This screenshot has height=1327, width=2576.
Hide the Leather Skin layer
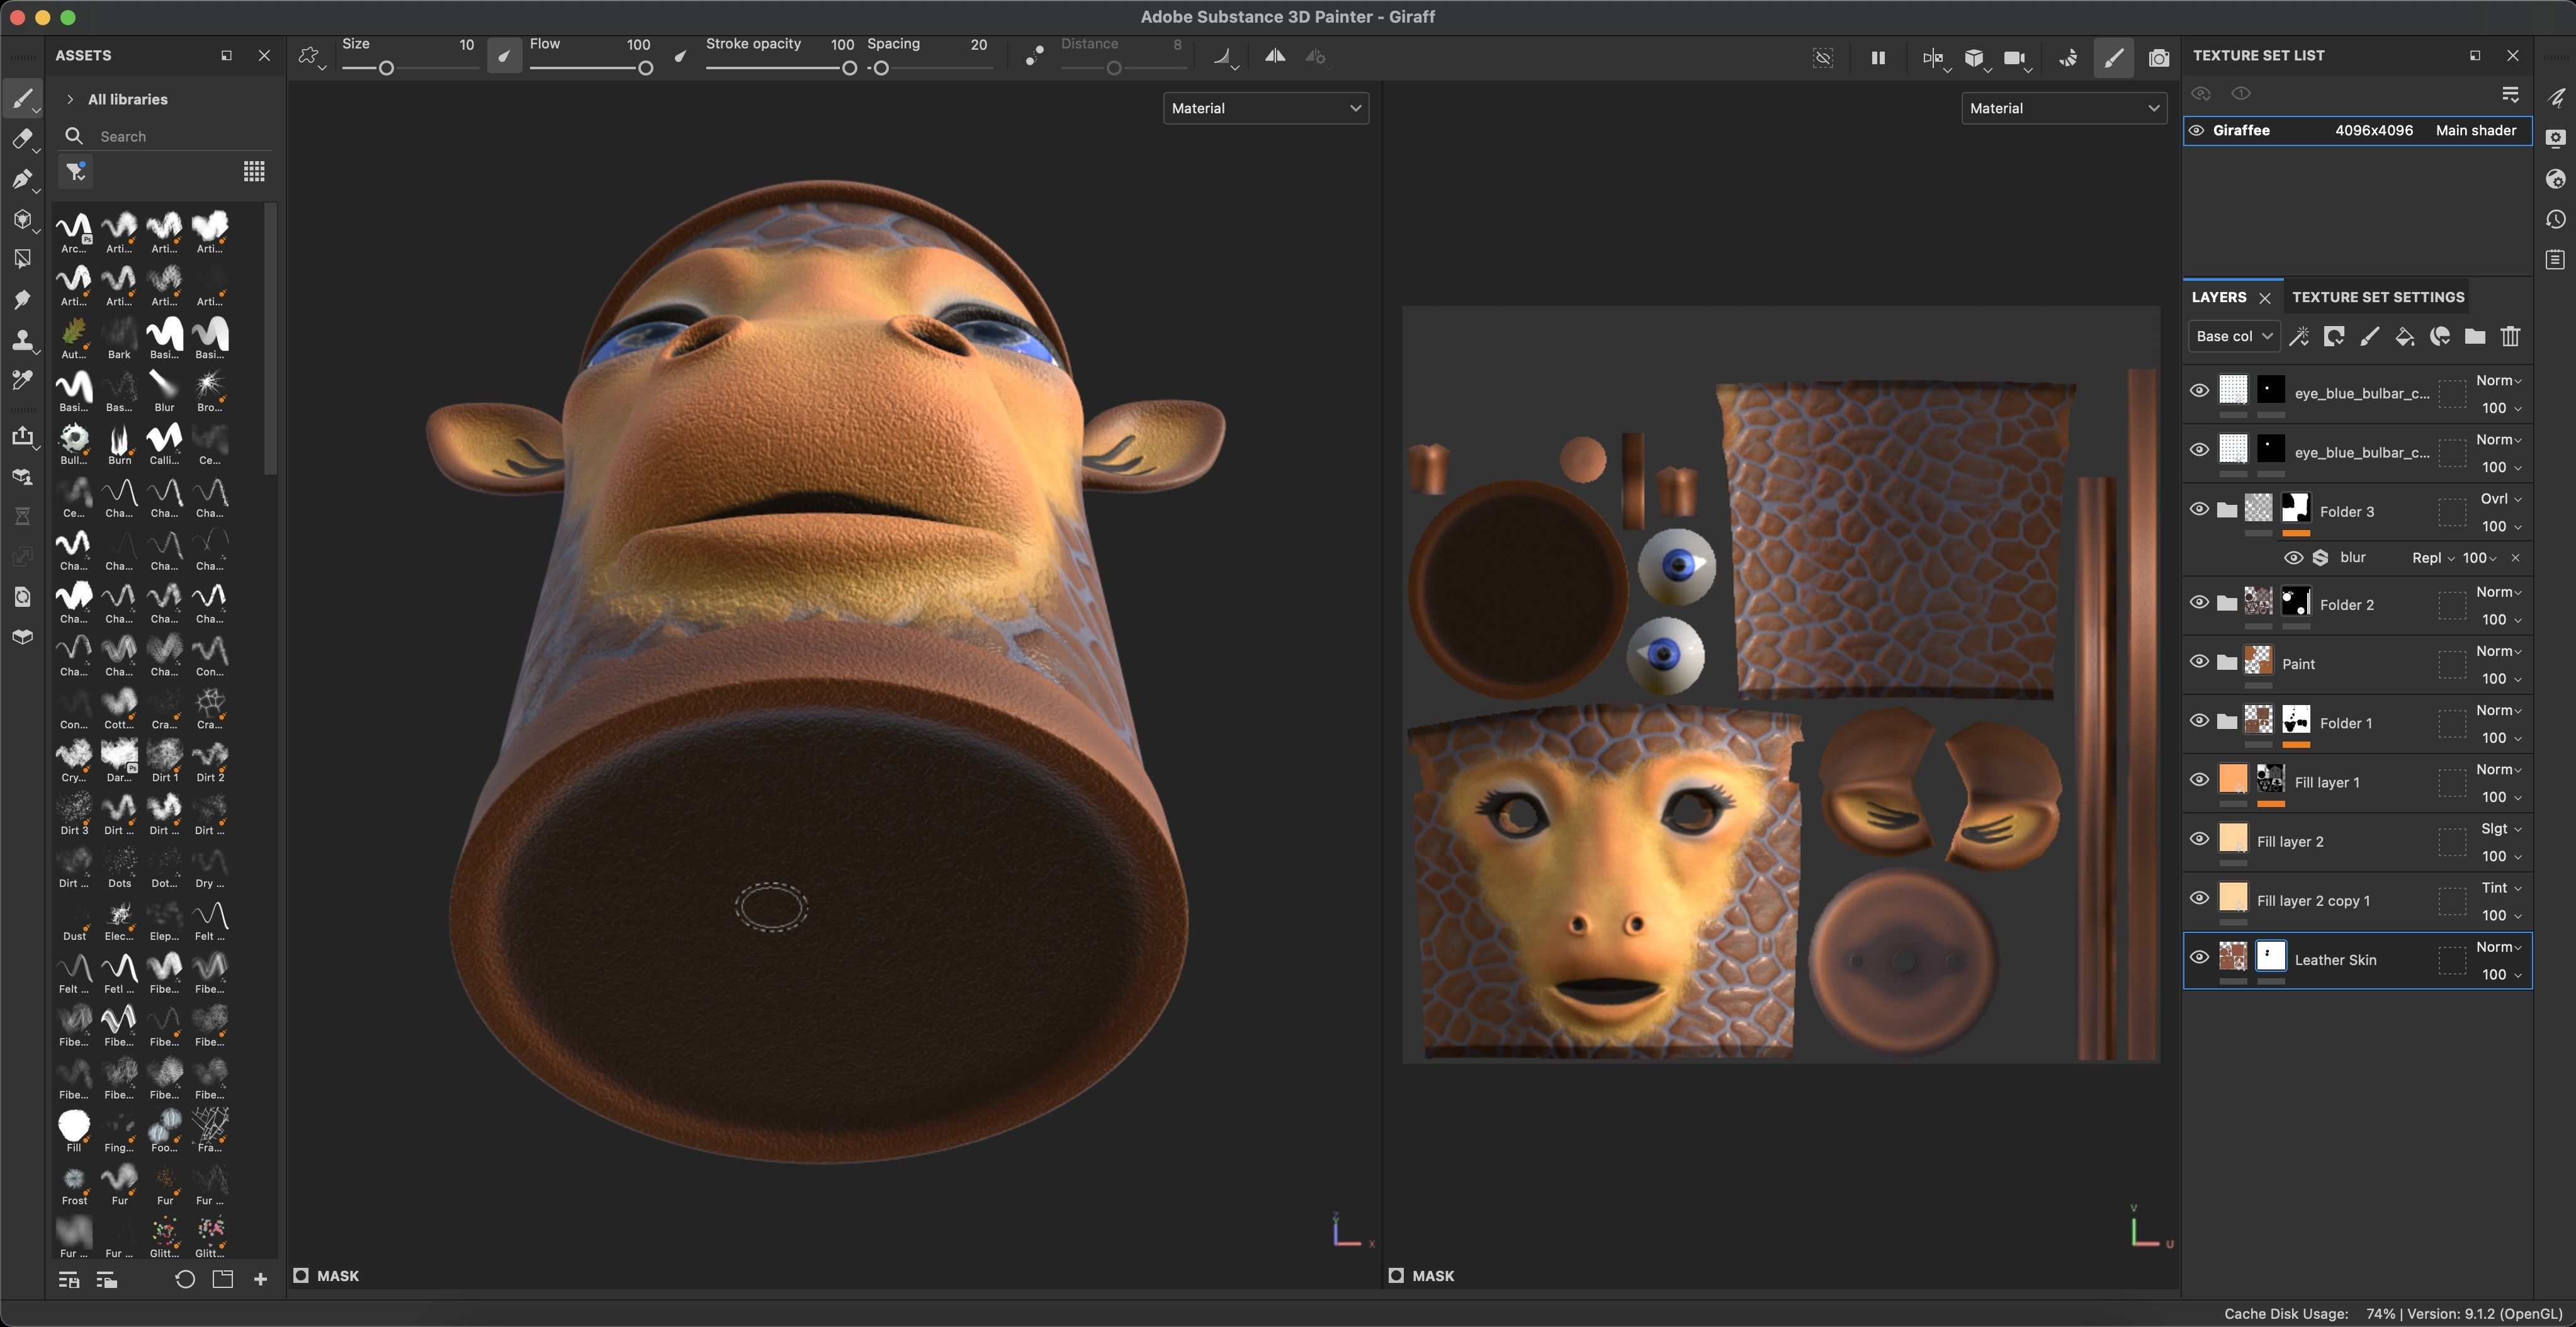[x=2199, y=957]
